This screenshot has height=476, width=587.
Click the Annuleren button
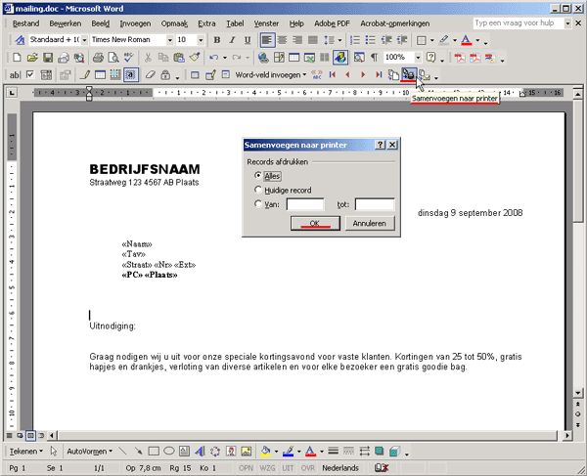tap(370, 224)
